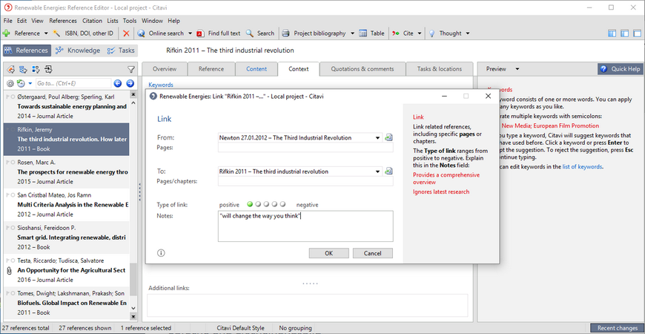Viewport: 645px width, 334px height.
Task: Open the Project bibliography dropdown arrow
Action: 353,33
